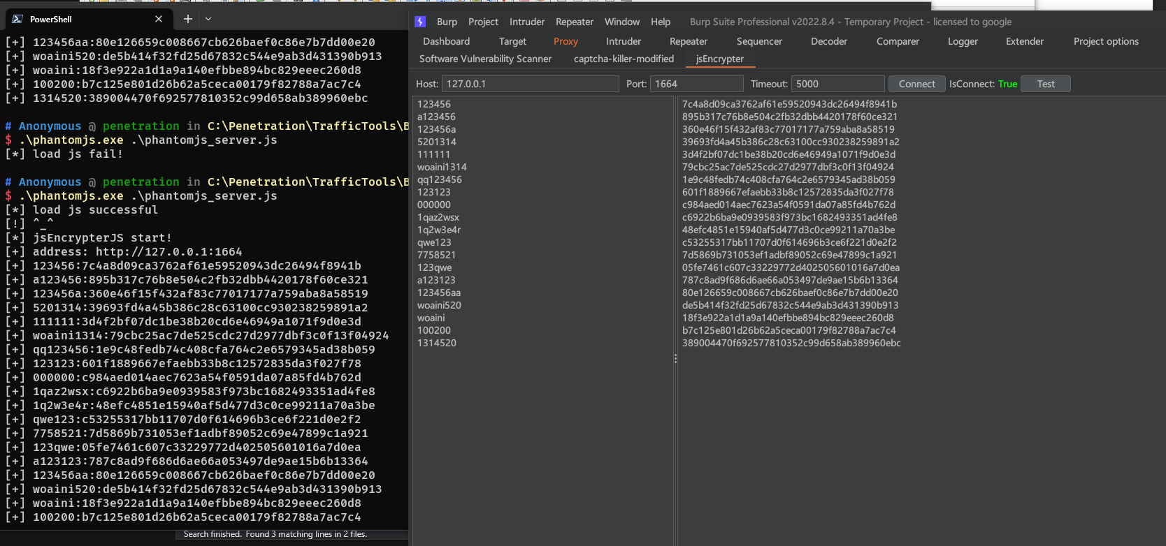Screen dimensions: 1166x546
Task: Go to the Repeater tool tab
Action: 689,41
